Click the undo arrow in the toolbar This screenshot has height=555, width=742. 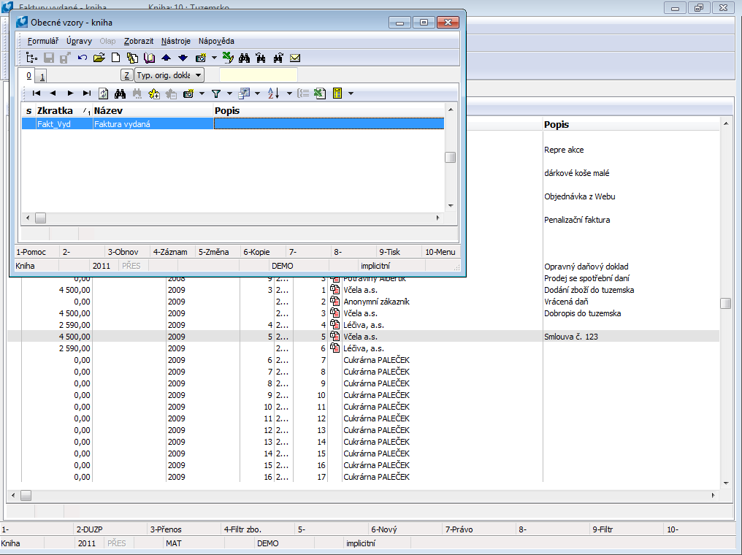coord(82,58)
